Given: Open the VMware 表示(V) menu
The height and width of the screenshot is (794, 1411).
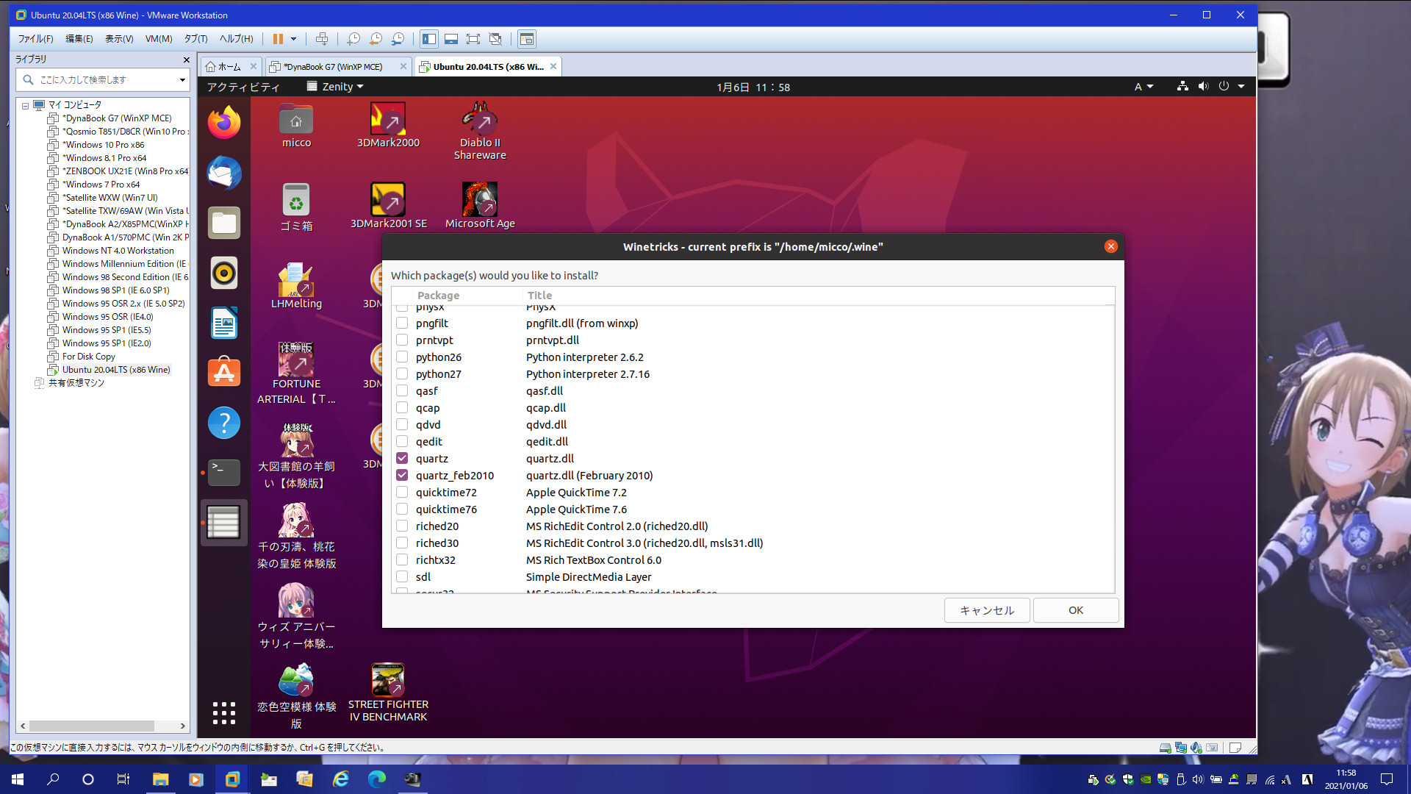Looking at the screenshot, I should [x=119, y=39].
